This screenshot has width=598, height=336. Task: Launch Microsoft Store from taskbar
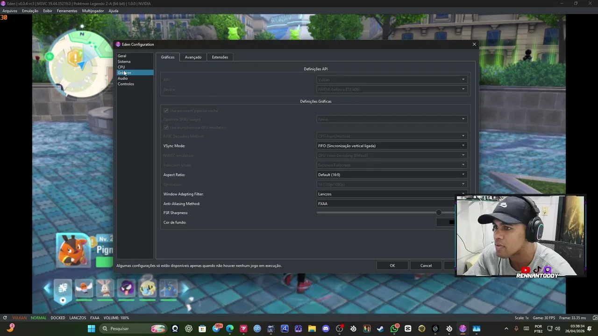[202, 329]
